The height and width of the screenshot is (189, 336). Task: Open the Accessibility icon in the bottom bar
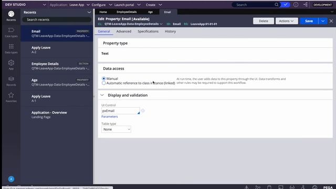[303, 187]
